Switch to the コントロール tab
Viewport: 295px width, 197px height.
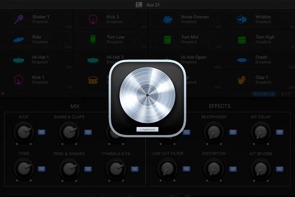tap(264, 94)
